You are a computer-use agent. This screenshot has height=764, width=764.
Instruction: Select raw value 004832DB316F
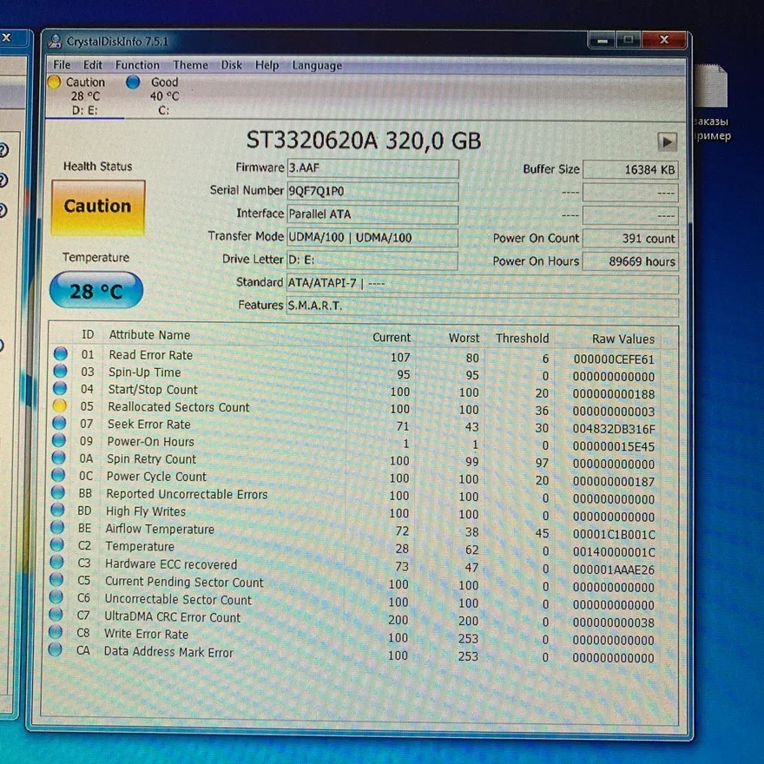coord(614,429)
